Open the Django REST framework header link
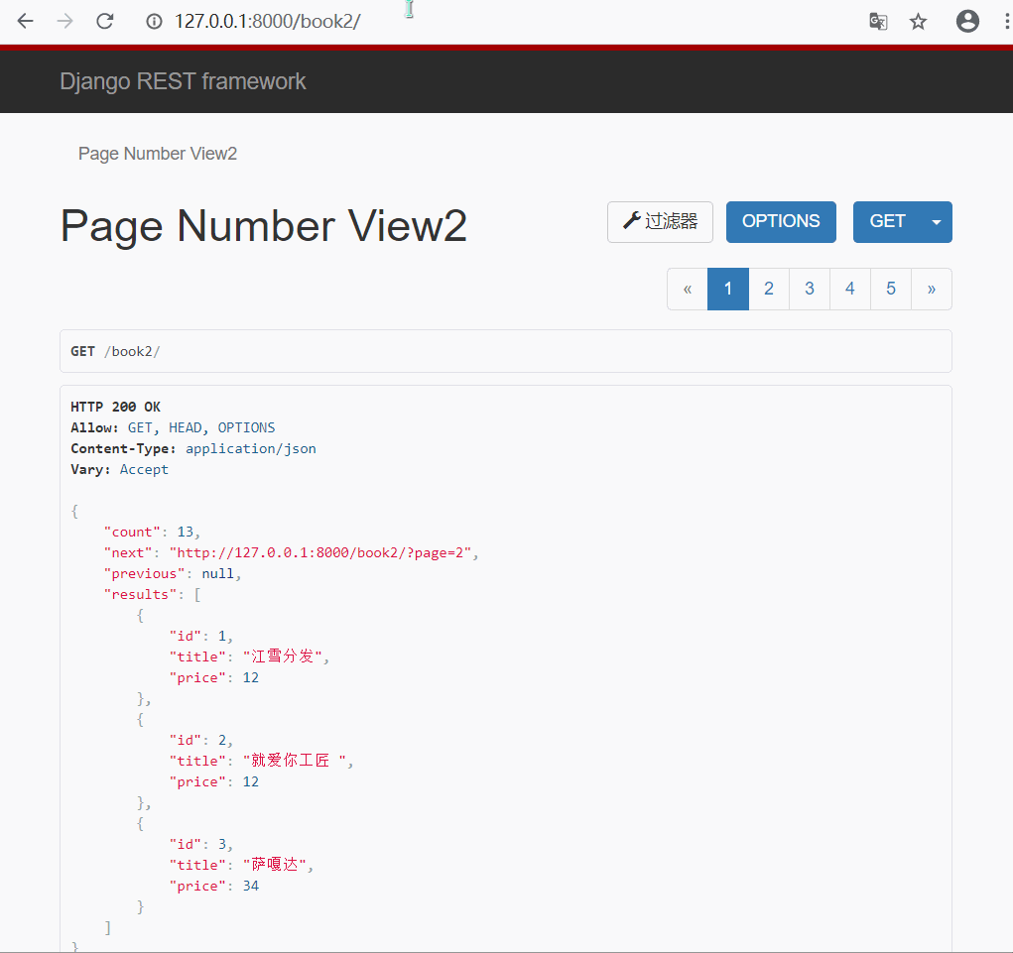The height and width of the screenshot is (953, 1013). (x=183, y=81)
